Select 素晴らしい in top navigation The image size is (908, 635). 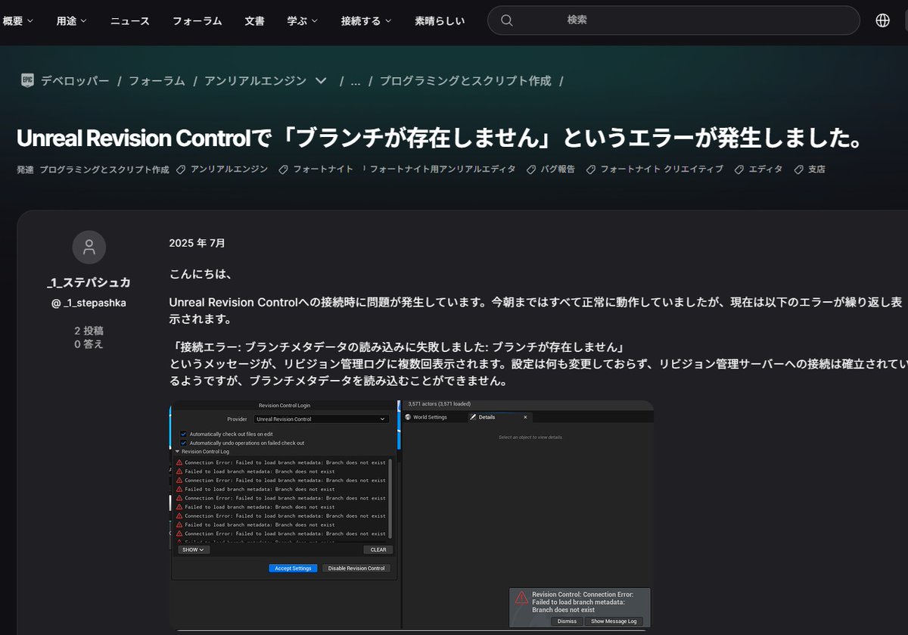pyautogui.click(x=440, y=21)
